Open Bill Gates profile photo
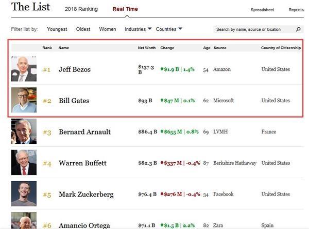Screen dimensions: 309x229 (24, 100)
